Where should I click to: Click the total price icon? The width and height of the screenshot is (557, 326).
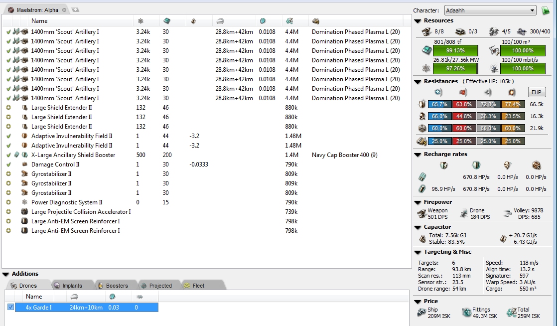[512, 313]
